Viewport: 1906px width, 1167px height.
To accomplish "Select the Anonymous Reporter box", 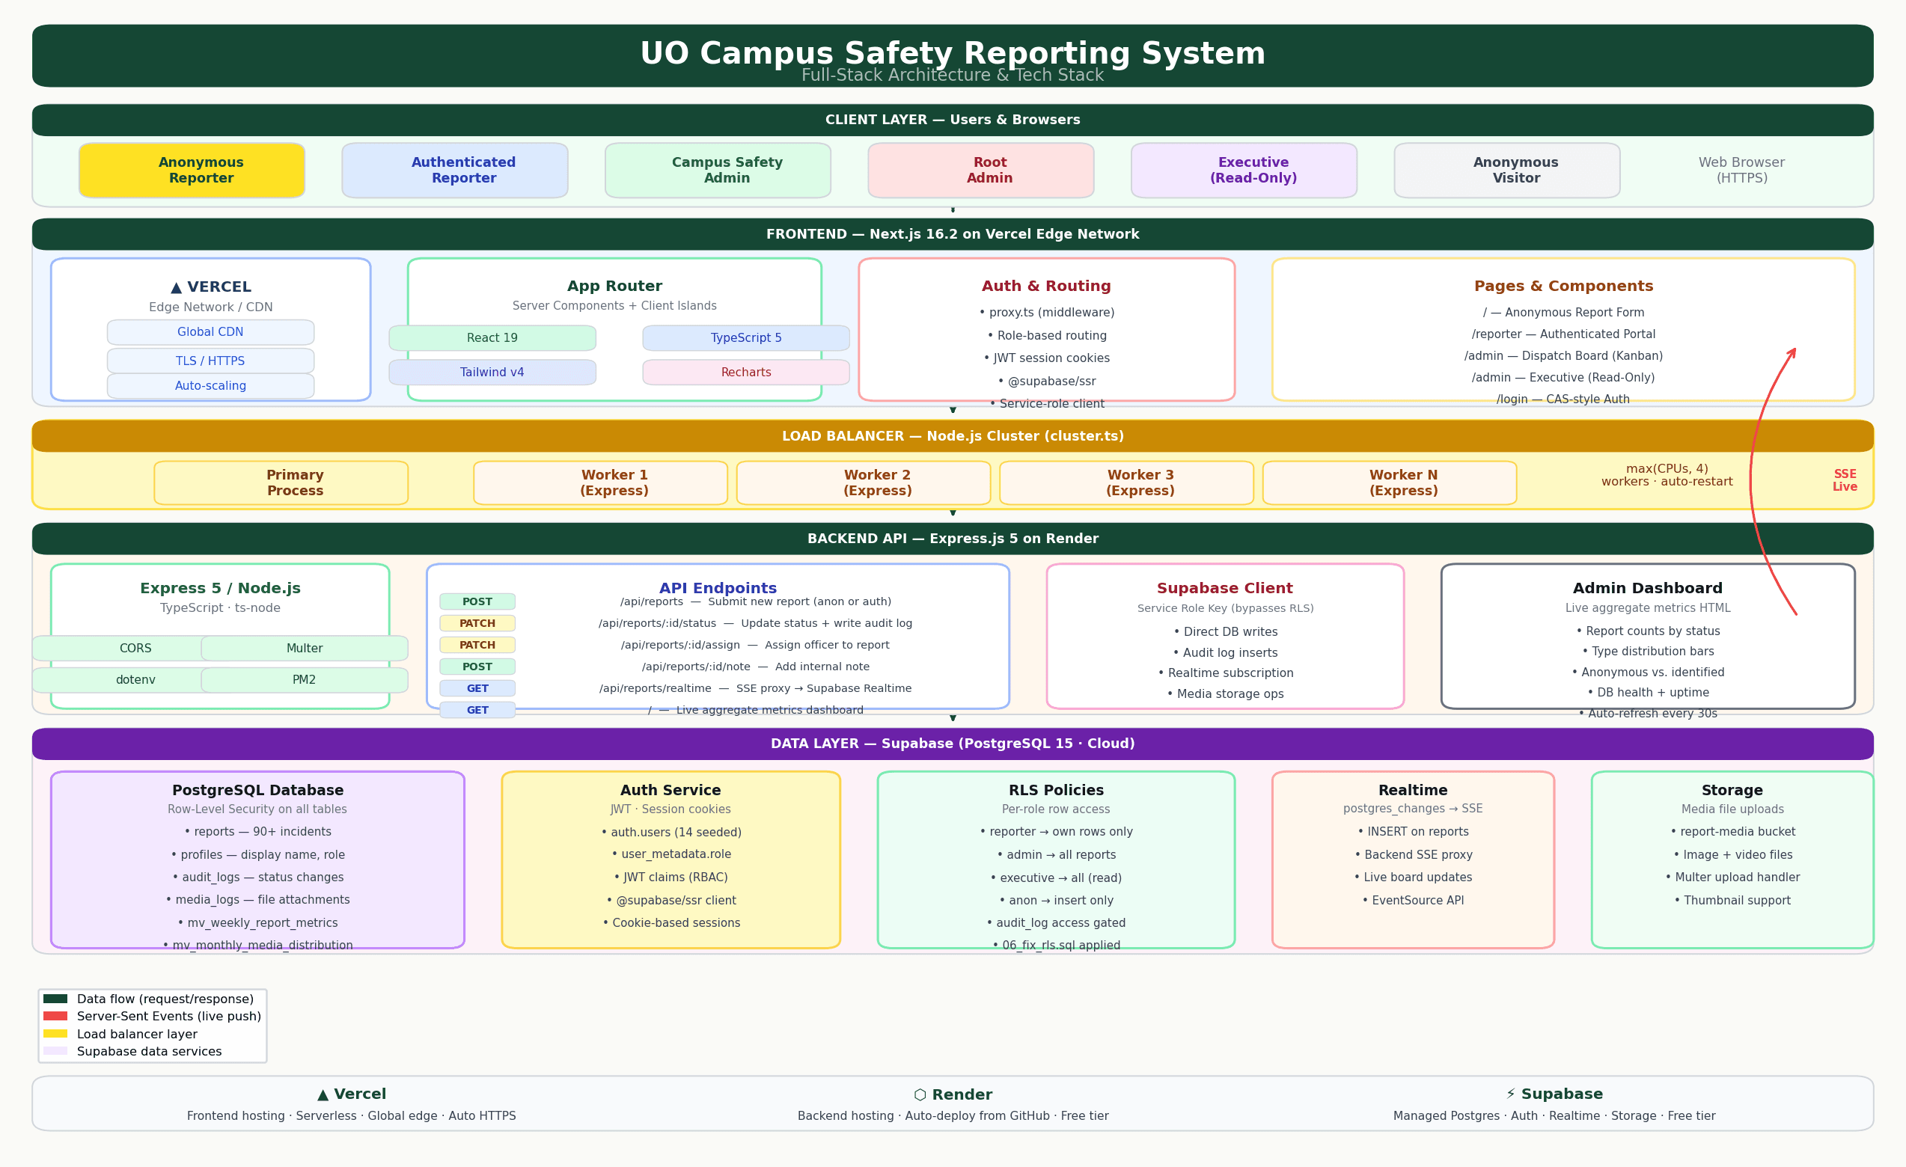I will pos(192,170).
